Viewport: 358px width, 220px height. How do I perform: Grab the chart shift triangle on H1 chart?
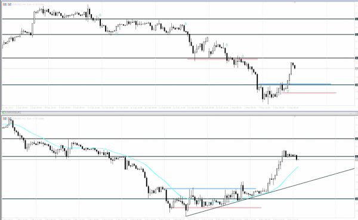pos(295,117)
